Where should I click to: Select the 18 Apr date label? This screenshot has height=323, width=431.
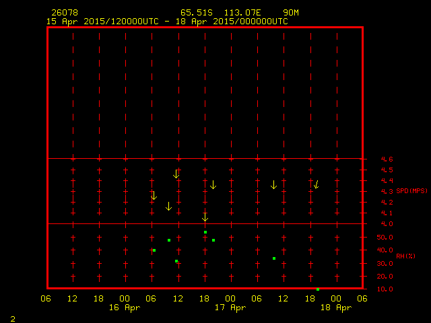click(336, 308)
